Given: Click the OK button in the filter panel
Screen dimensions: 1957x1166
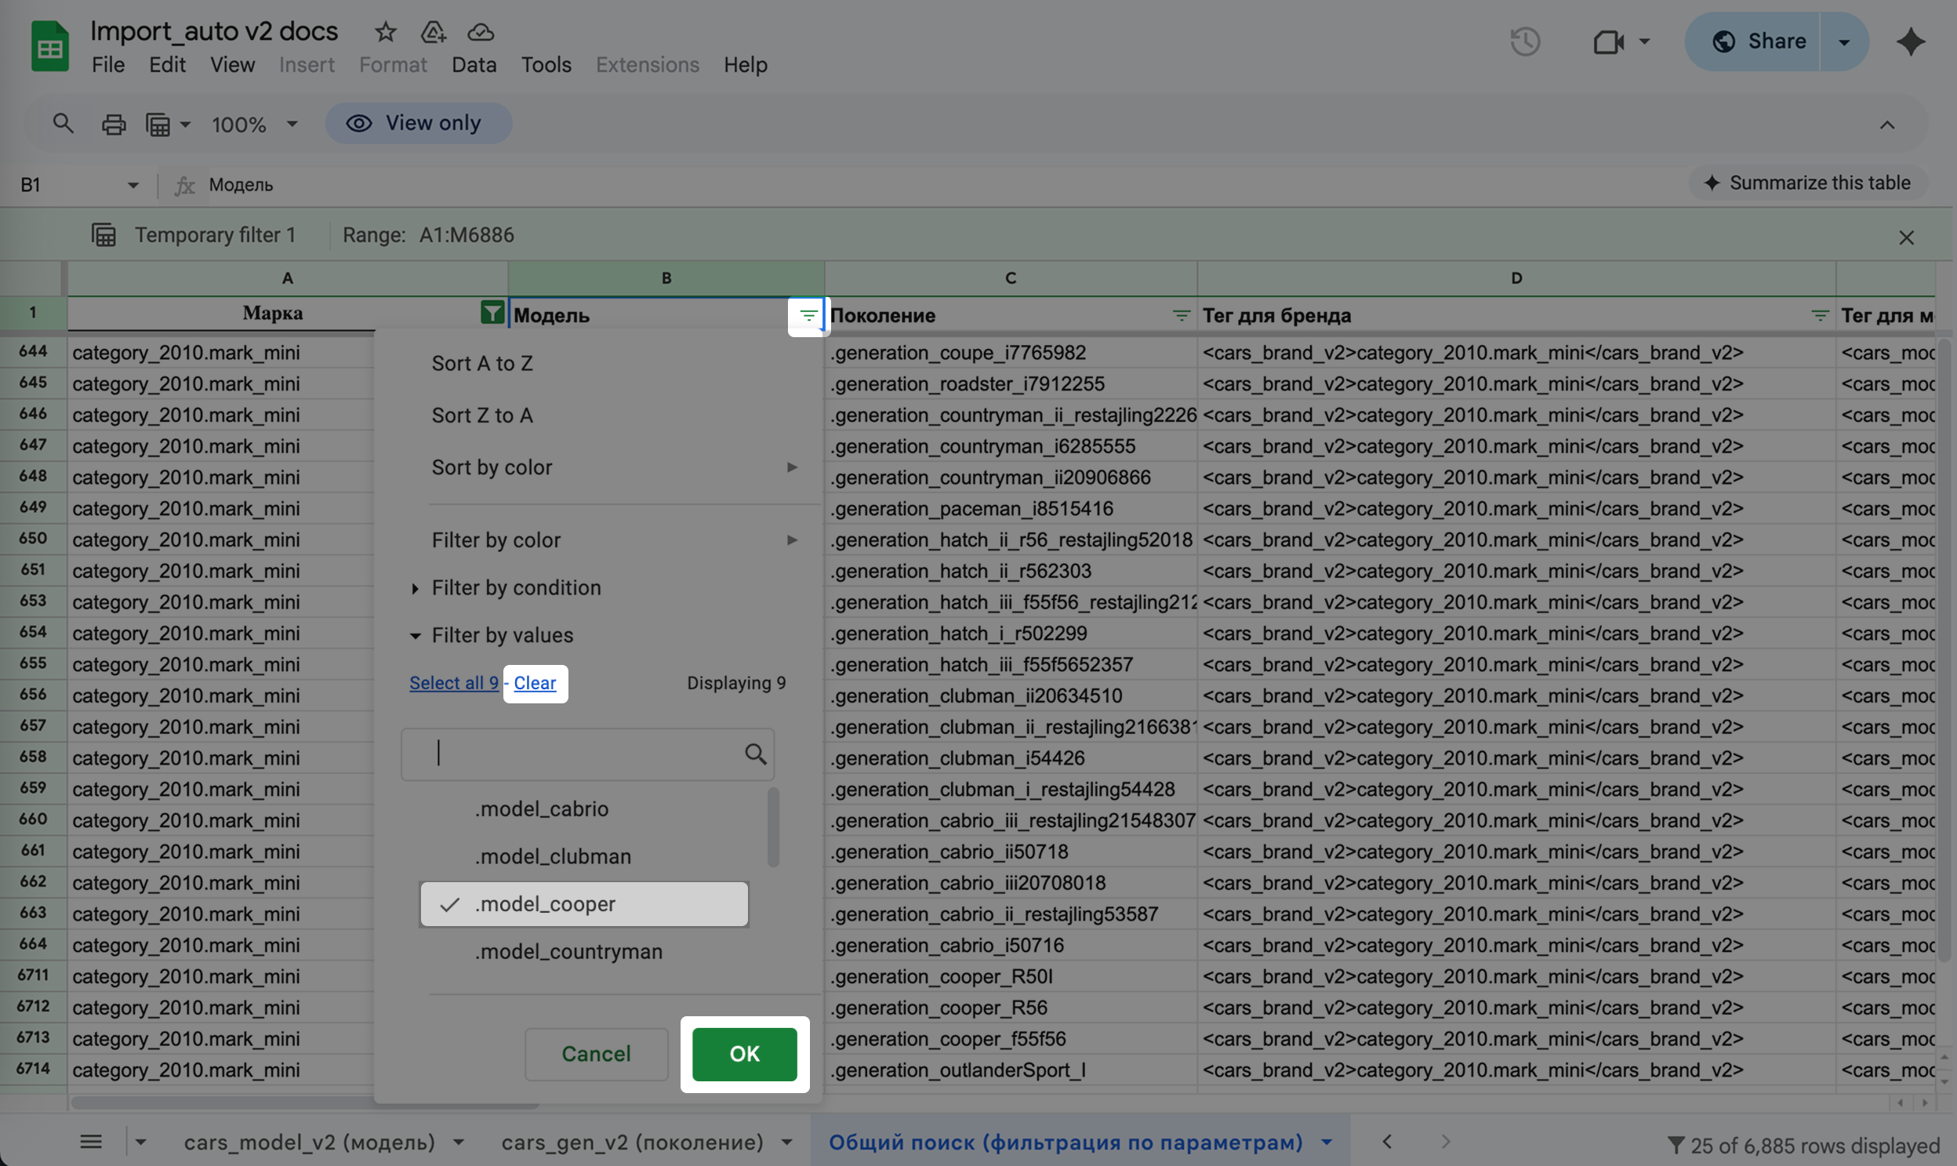Looking at the screenshot, I should [744, 1054].
